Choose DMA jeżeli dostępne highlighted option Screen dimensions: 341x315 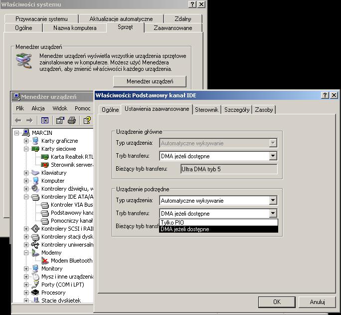pos(218,229)
